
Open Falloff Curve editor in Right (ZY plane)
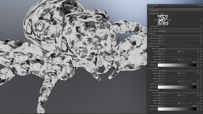pyautogui.click(x=198, y=65)
